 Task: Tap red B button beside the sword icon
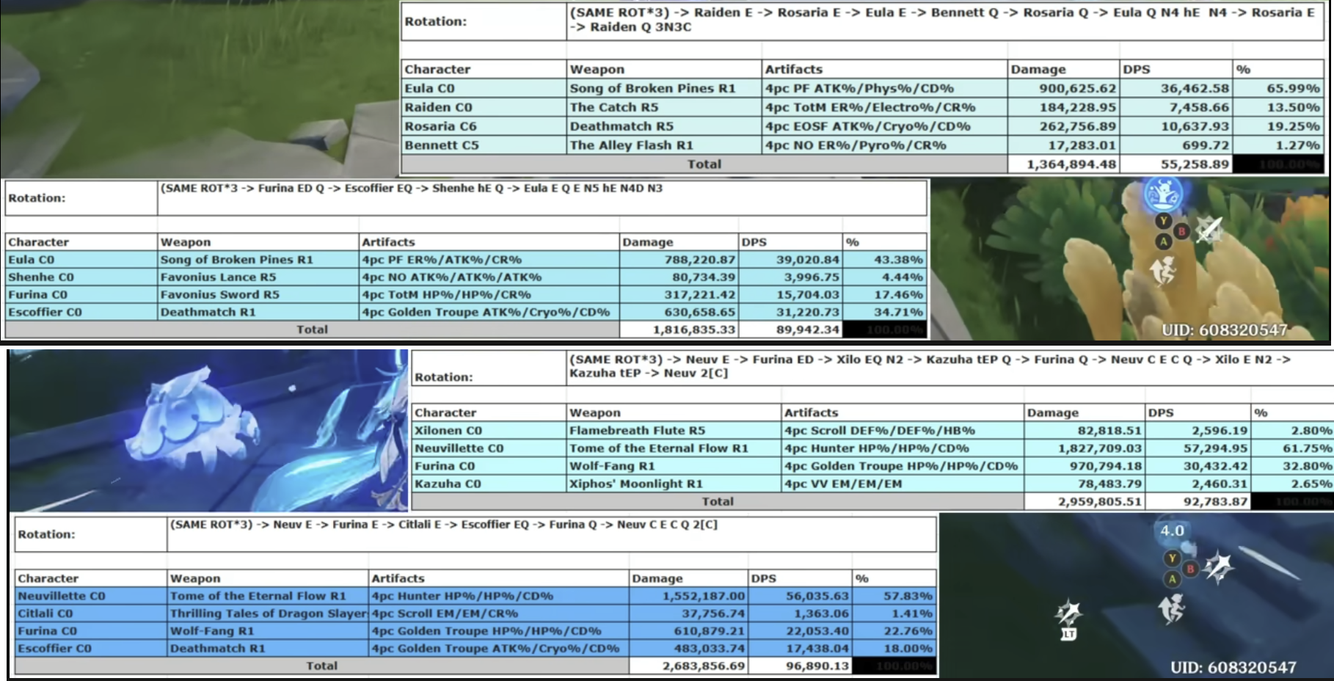(1181, 231)
